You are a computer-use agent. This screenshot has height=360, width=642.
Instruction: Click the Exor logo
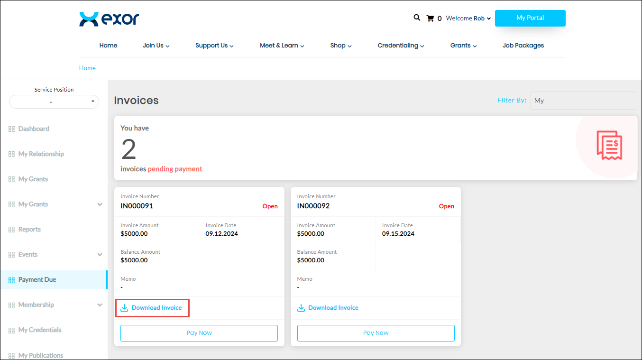click(x=109, y=19)
